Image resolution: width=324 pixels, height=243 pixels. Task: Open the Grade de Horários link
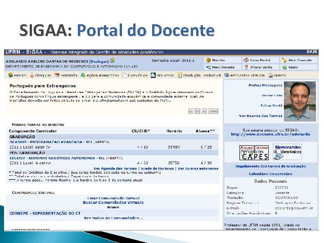(x=157, y=168)
